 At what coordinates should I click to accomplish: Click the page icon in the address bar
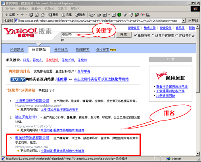(x=17, y=21)
